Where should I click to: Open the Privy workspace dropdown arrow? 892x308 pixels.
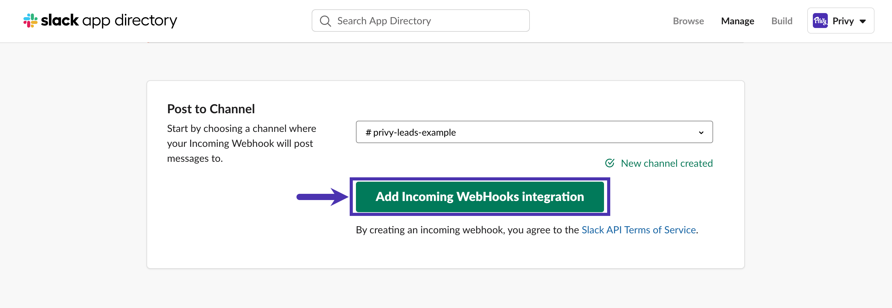[x=863, y=21]
